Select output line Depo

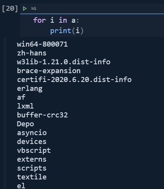click(25, 124)
